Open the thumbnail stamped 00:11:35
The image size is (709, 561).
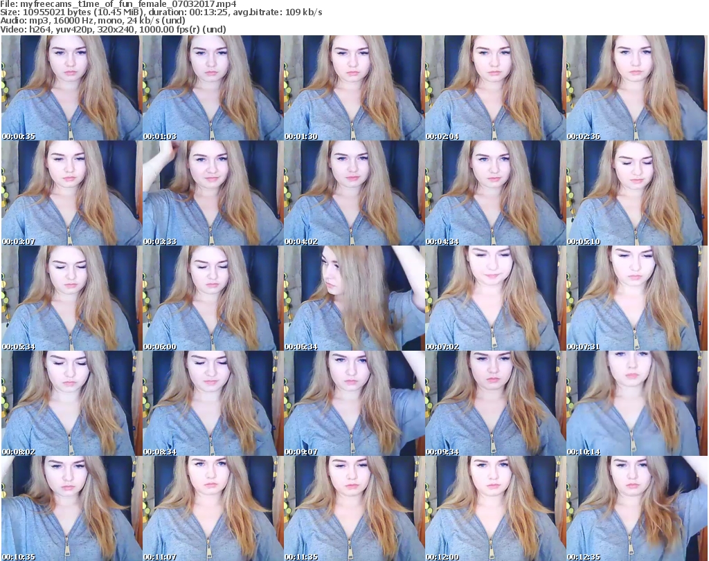(x=354, y=508)
